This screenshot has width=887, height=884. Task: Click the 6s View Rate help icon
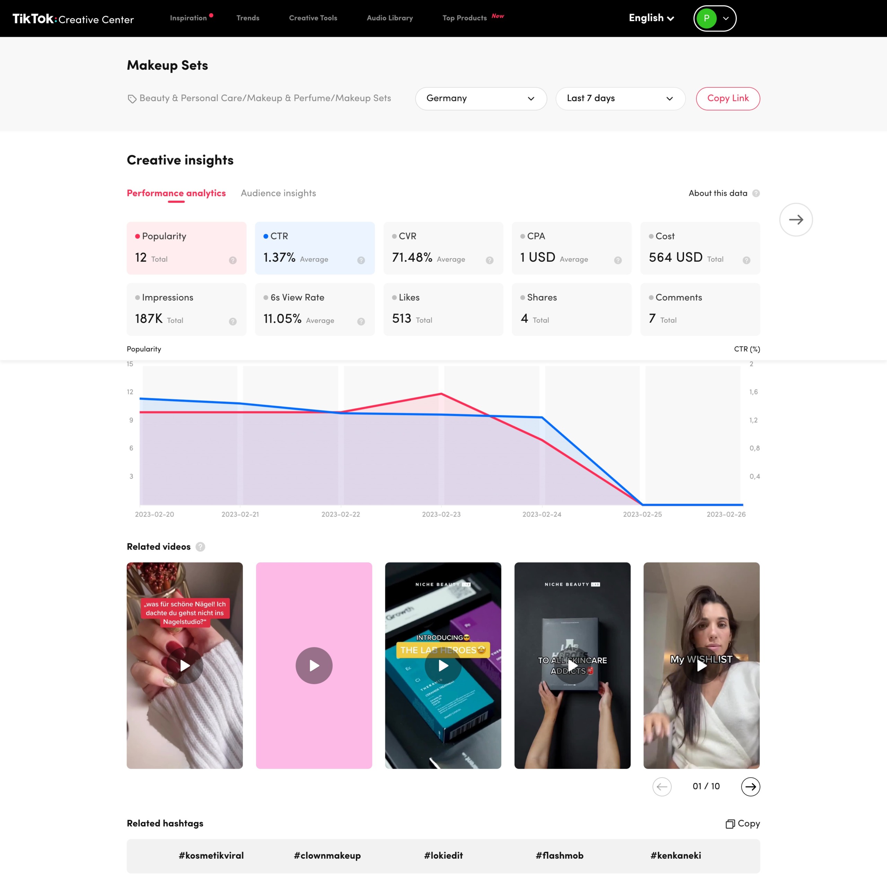coord(361,322)
